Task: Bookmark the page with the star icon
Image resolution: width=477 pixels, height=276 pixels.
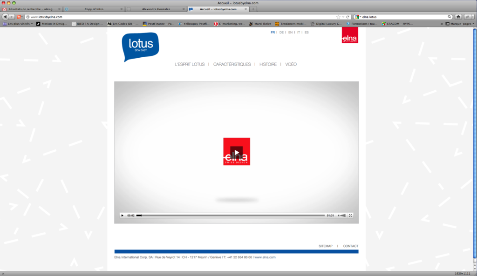Action: click(x=338, y=17)
